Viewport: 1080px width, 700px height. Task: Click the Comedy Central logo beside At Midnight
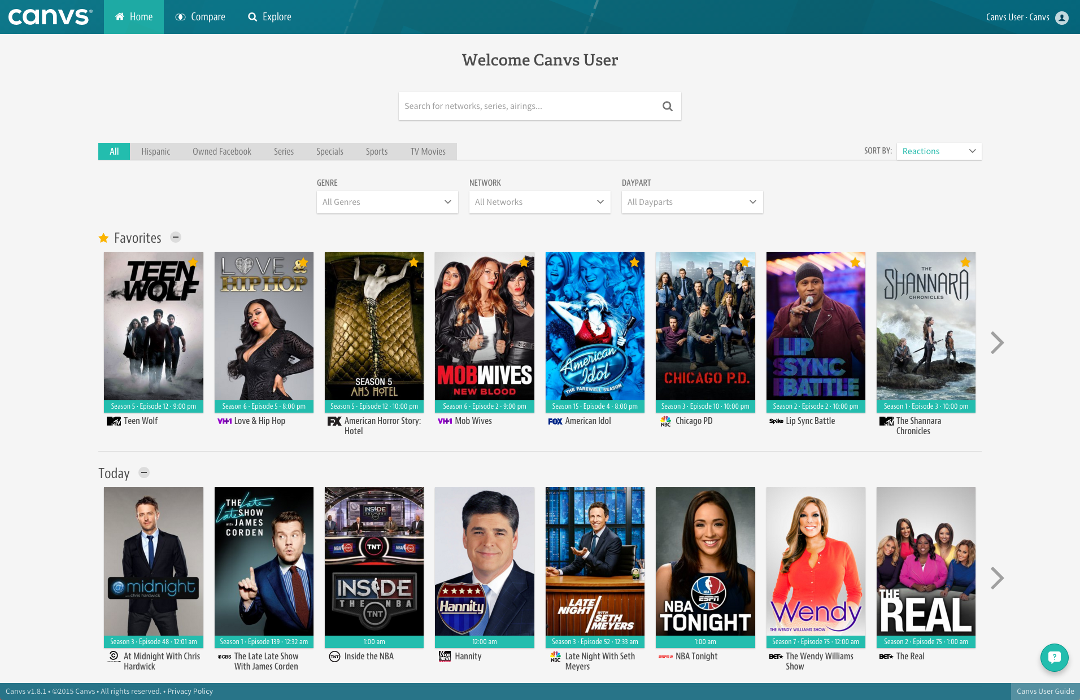[114, 657]
